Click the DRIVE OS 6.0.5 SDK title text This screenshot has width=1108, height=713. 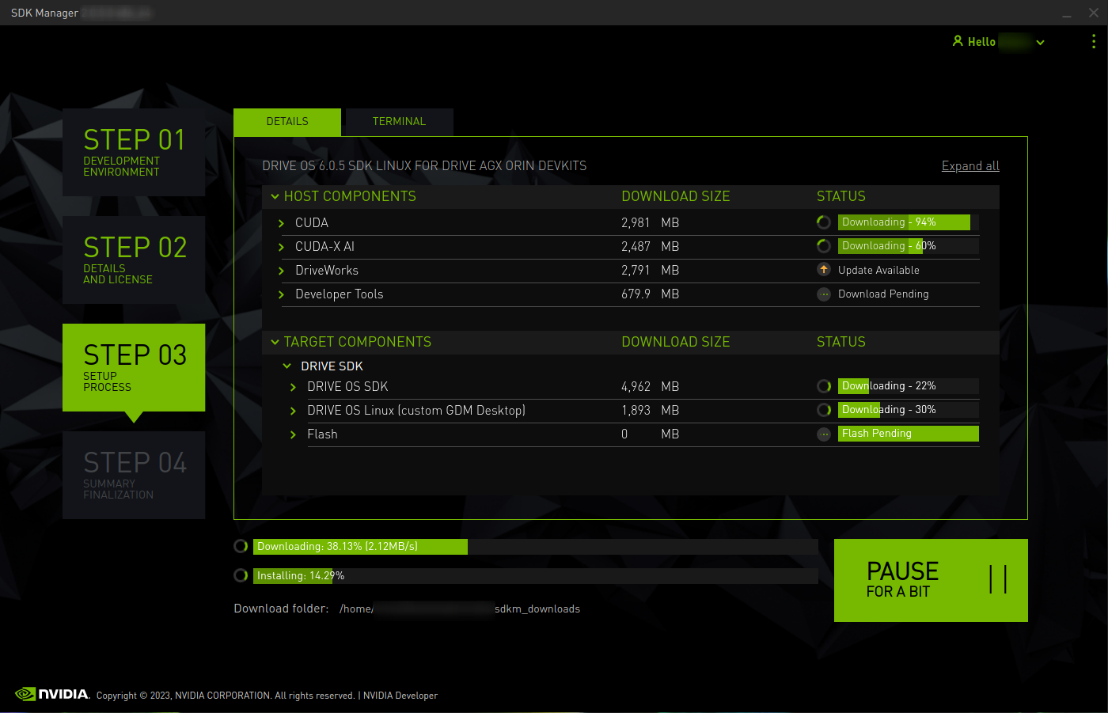[424, 166]
